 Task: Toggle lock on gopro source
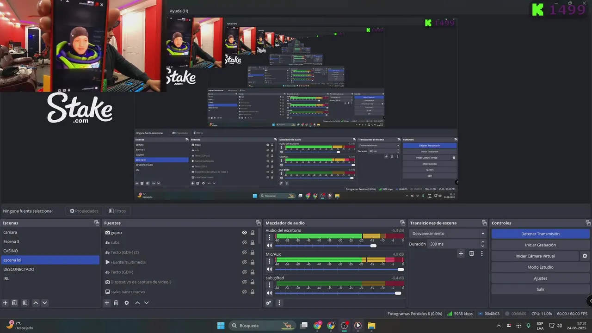253,233
